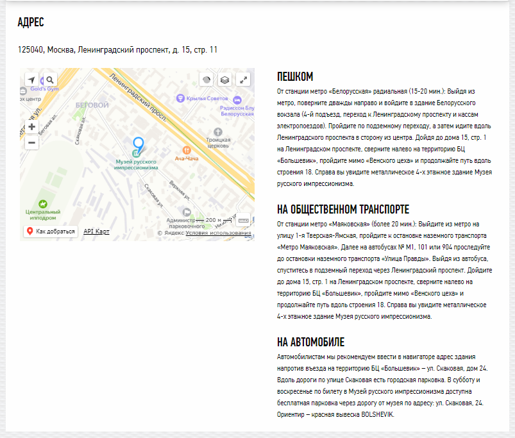Click the Троицкая церковь marker
This screenshot has width=515, height=438.
click(x=218, y=132)
